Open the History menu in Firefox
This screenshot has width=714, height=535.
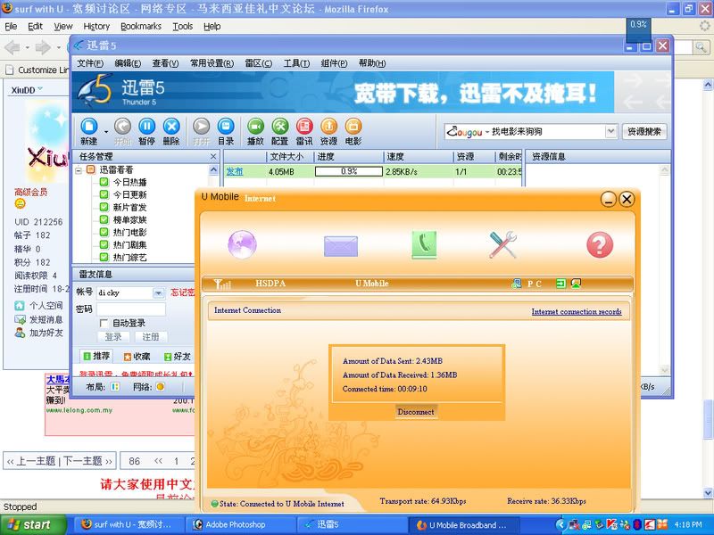pos(96,27)
